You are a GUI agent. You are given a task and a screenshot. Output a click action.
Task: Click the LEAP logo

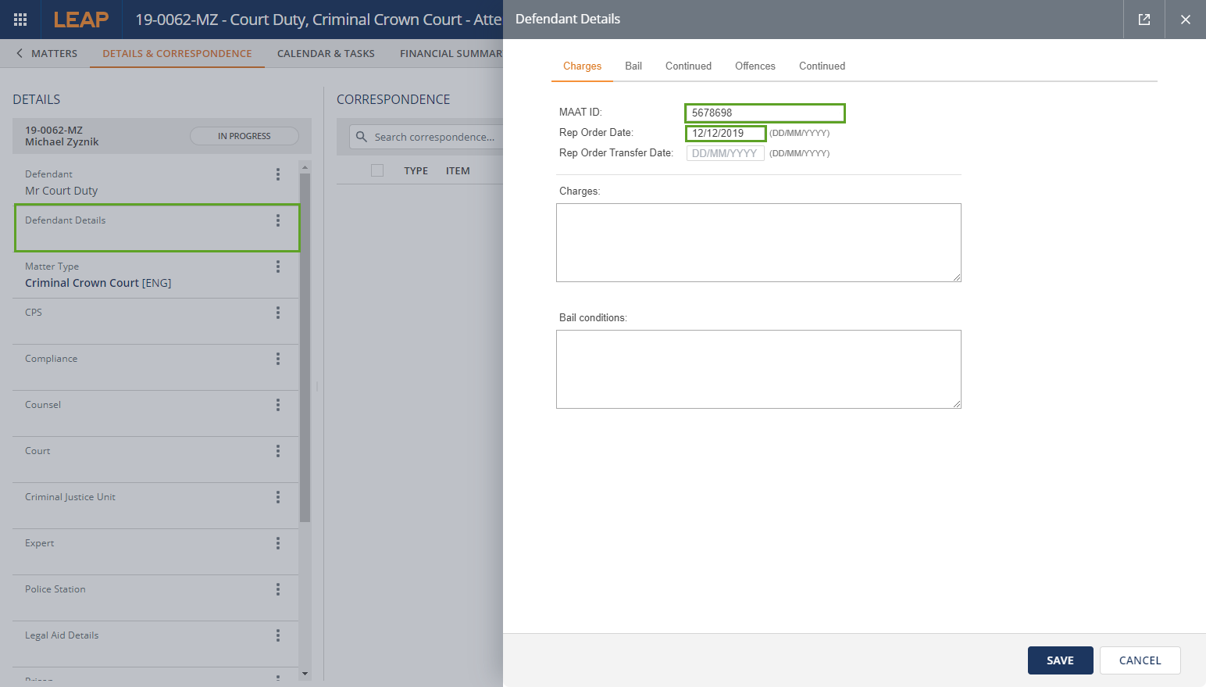click(81, 20)
